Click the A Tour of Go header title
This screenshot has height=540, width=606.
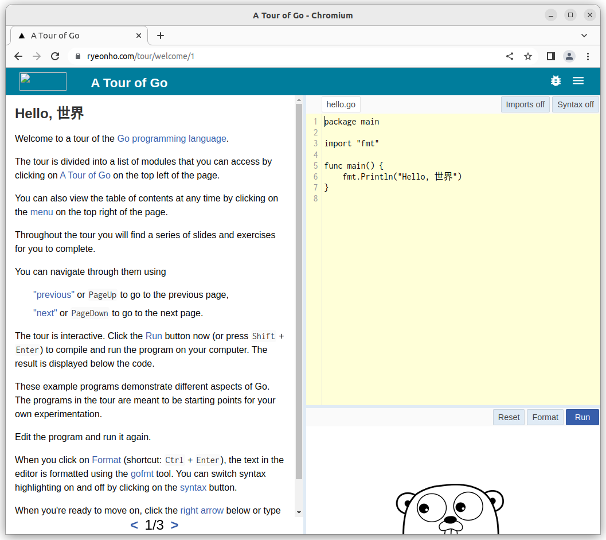coord(129,83)
